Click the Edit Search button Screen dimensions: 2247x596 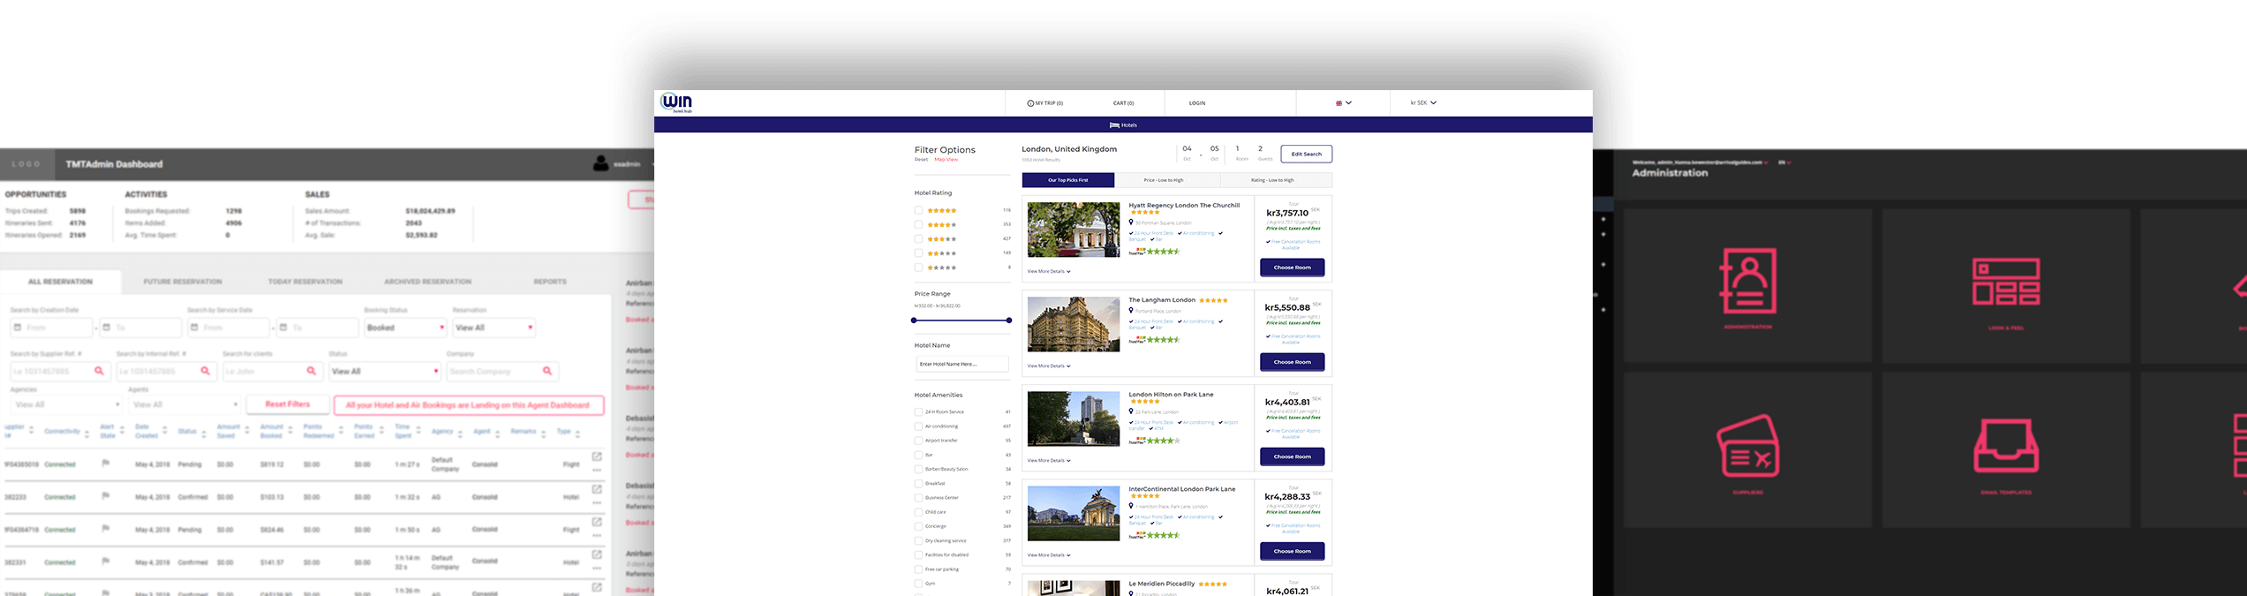coord(1307,154)
